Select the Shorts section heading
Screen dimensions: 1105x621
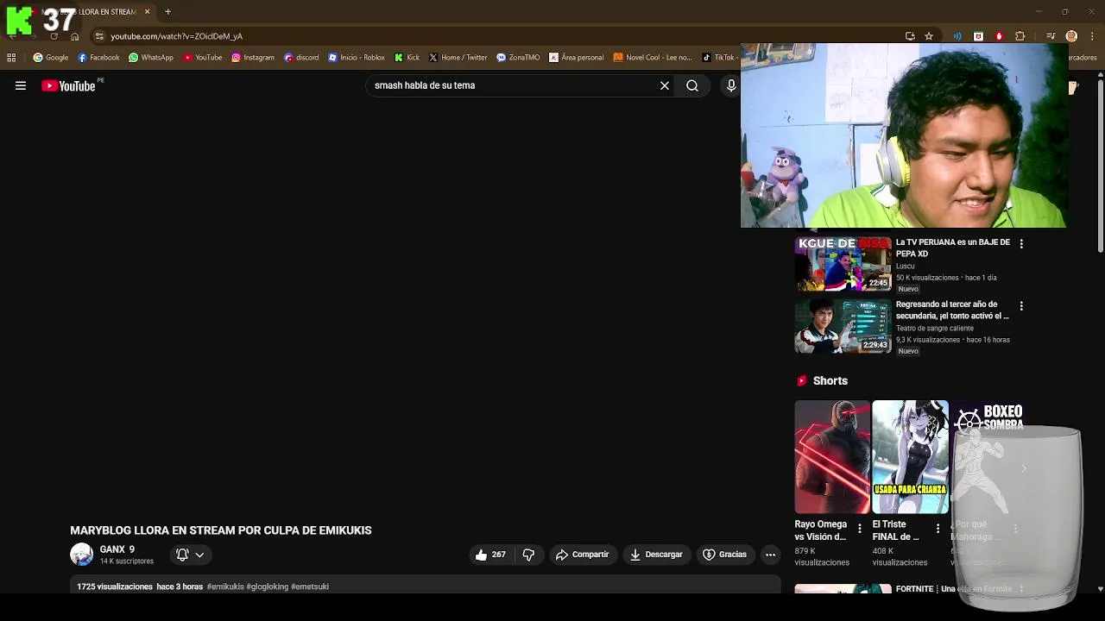pos(830,380)
